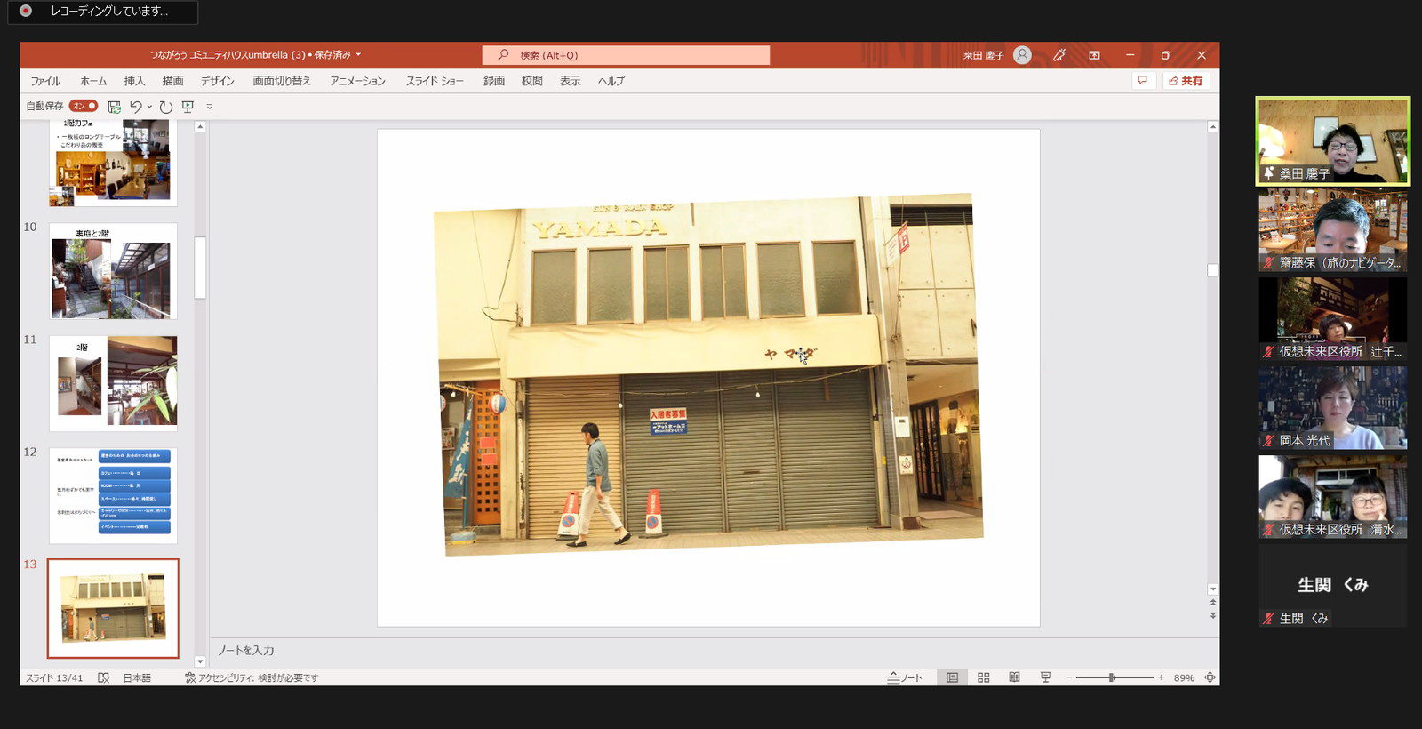Image resolution: width=1422 pixels, height=729 pixels.
Task: Click the thumbnail pane scroll down arrow
Action: click(x=200, y=661)
